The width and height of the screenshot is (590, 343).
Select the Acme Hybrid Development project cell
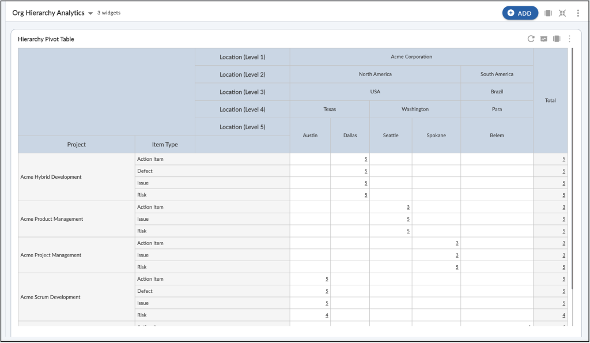77,177
